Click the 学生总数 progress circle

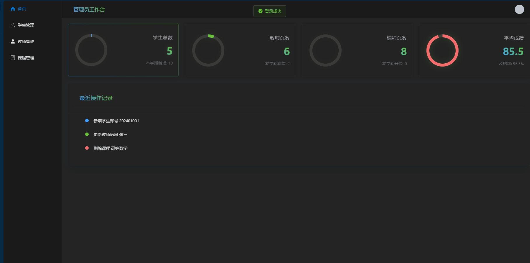tap(91, 50)
